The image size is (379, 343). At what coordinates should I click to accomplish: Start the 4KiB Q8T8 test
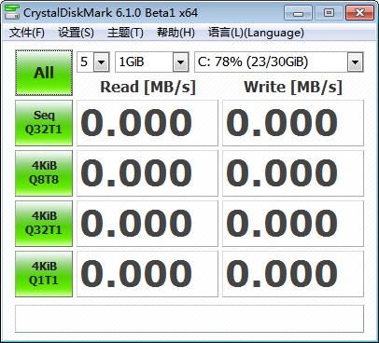coord(44,173)
